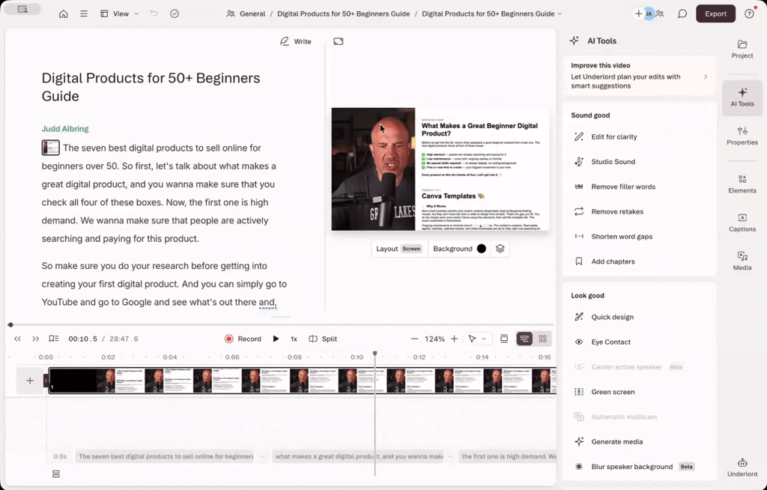Open the Properties sidebar tab

[x=742, y=136]
